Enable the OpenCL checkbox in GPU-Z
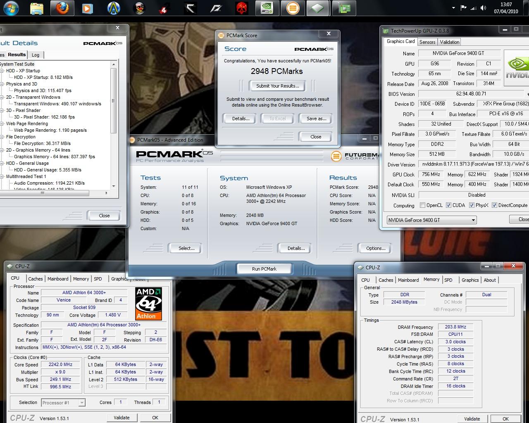 (422, 205)
